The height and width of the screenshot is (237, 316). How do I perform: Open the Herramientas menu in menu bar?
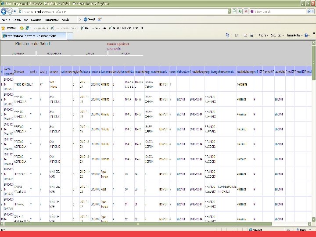pyautogui.click(x=52, y=20)
